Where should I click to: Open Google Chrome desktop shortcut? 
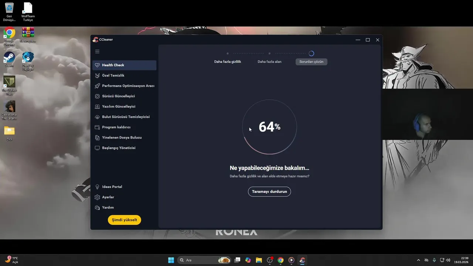pyautogui.click(x=9, y=37)
